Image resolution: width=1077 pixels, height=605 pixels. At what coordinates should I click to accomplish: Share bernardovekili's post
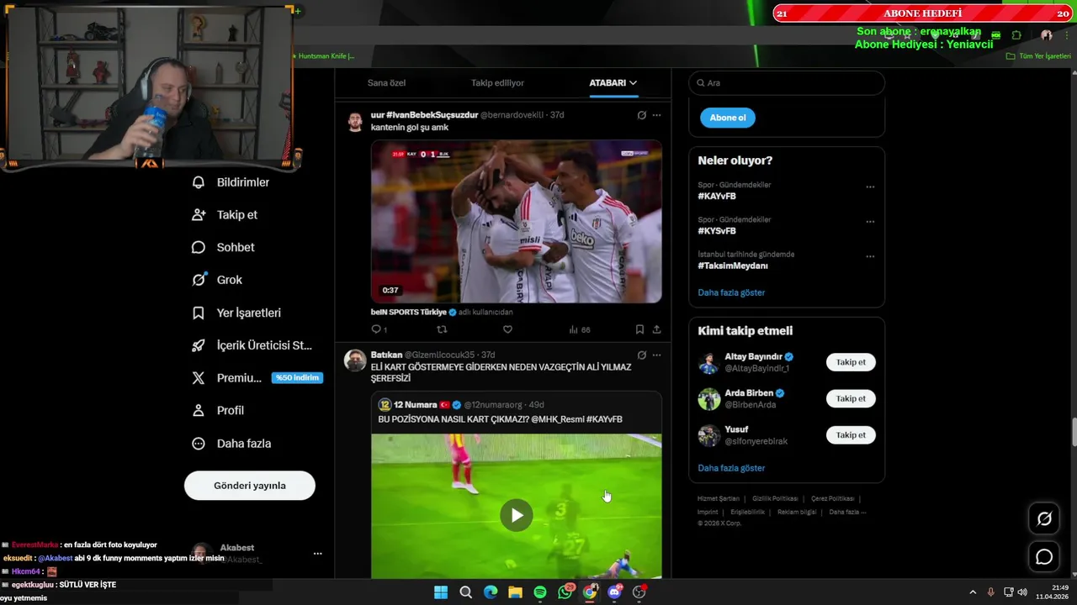(656, 329)
